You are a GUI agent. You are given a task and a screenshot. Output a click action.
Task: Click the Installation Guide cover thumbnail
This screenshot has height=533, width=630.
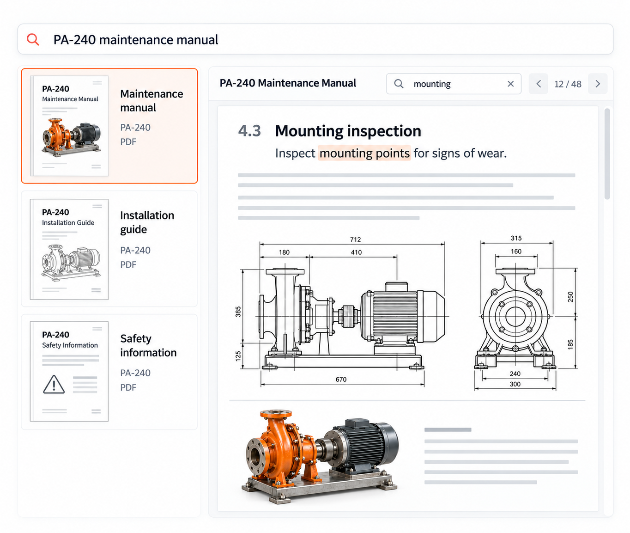tap(69, 249)
